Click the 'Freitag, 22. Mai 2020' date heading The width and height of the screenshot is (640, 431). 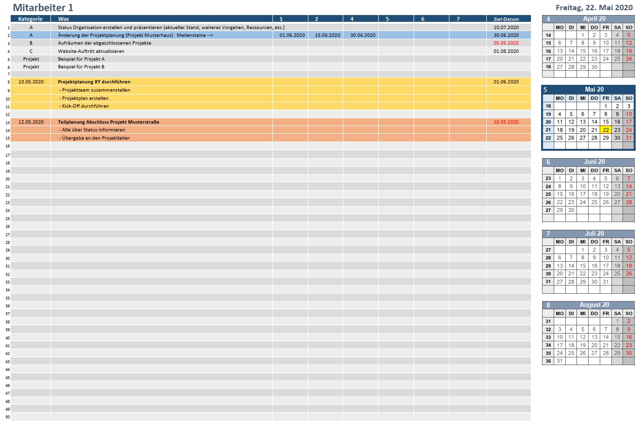pyautogui.click(x=594, y=8)
